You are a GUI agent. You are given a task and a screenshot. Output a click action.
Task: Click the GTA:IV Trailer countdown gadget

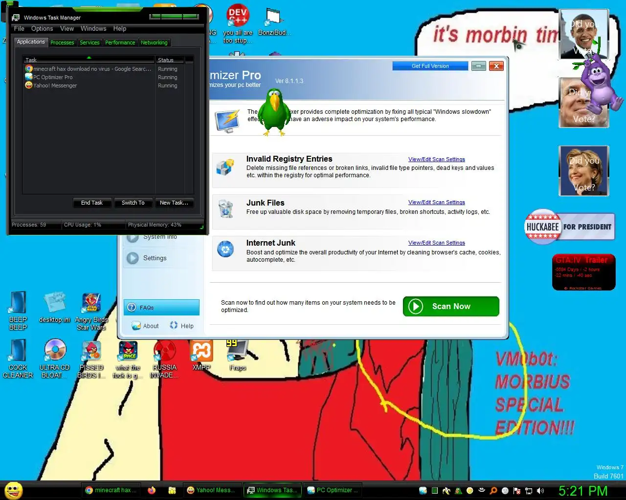[x=583, y=272]
